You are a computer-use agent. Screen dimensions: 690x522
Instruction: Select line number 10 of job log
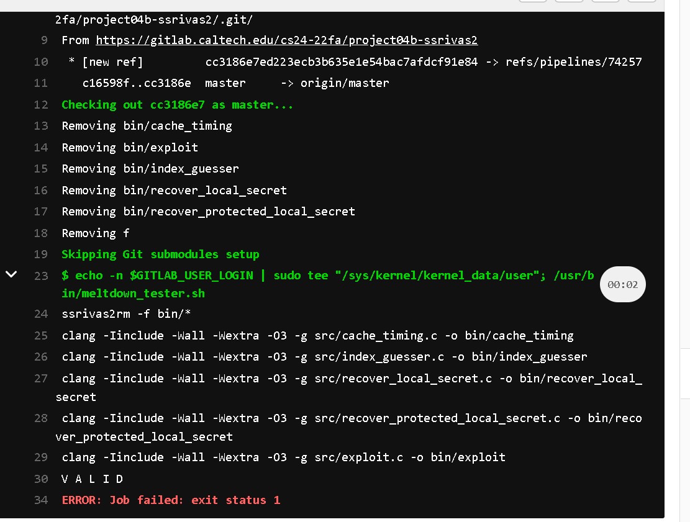[41, 62]
